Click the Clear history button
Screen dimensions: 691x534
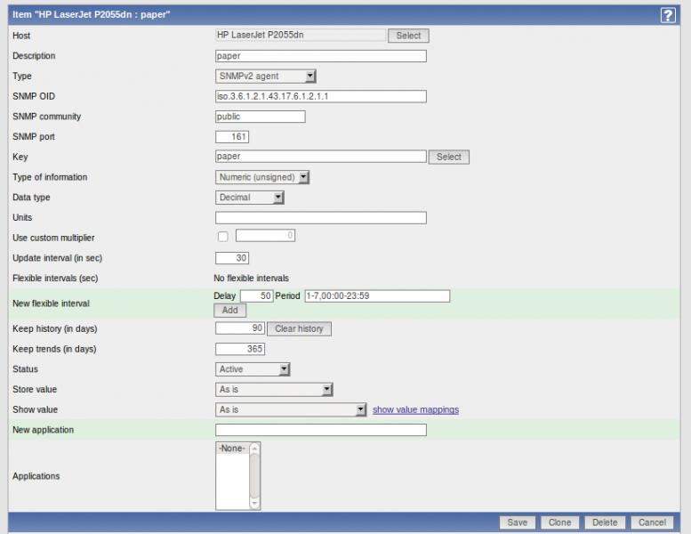[299, 329]
